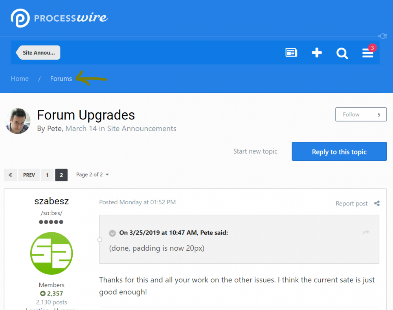Select Start new topic link
Viewport: 393px width, 310px height.
(255, 151)
